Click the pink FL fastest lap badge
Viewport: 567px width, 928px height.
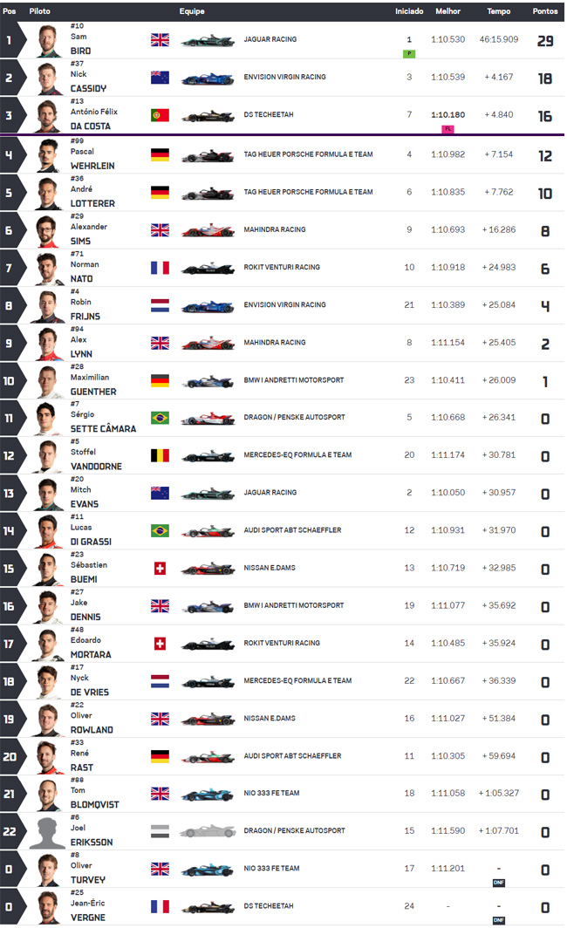(x=448, y=129)
